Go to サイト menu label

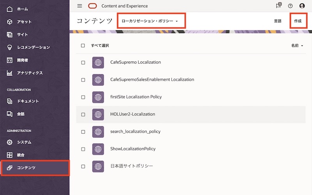point(23,35)
